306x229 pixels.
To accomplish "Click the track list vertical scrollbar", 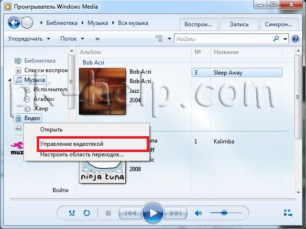I will pos(298,97).
